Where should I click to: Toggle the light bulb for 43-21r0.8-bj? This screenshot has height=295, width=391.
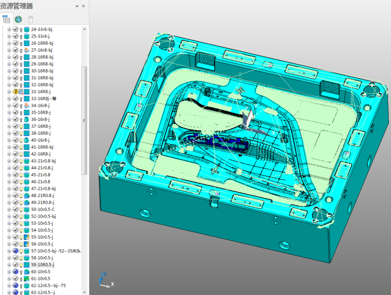coord(21,161)
